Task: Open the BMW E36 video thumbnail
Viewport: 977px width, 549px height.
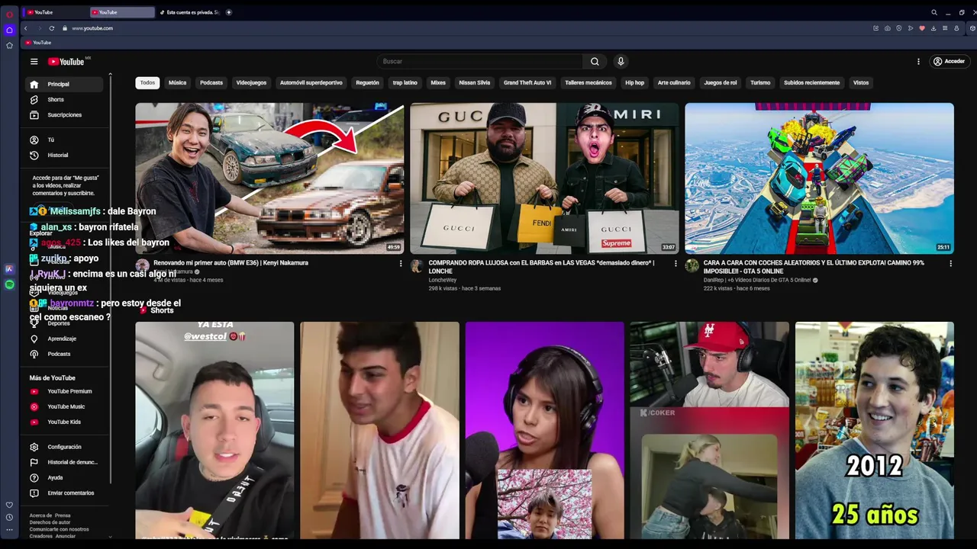Action: [x=269, y=178]
